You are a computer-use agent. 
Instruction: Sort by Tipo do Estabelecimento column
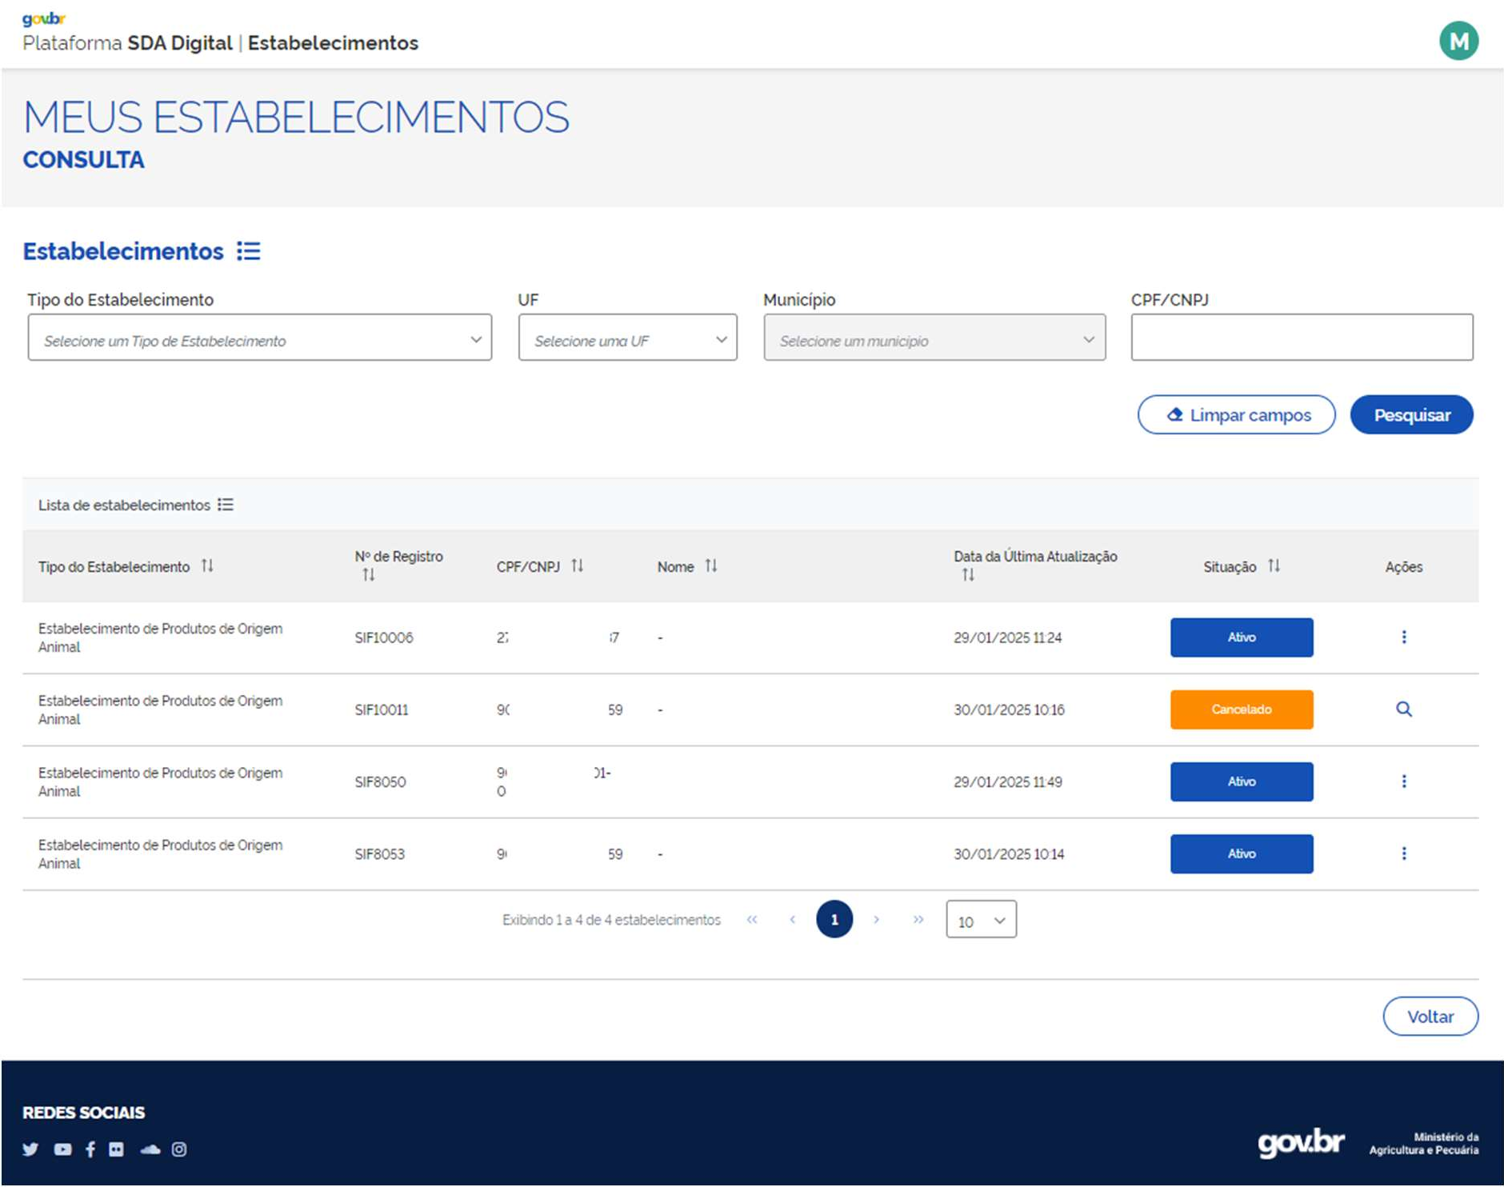coord(207,566)
